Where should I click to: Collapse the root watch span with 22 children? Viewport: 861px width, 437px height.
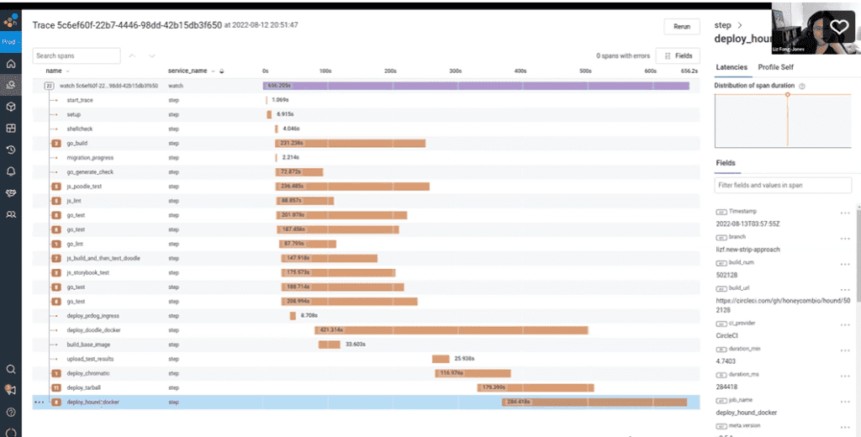click(x=50, y=85)
